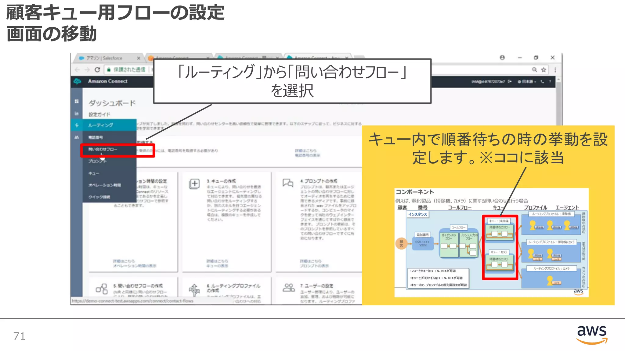
Task: Click the Amazon Connect cloud logo
Action: point(78,81)
